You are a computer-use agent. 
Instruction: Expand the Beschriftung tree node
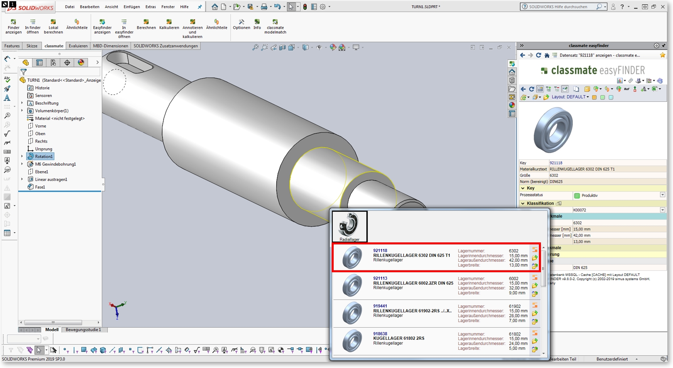(22, 103)
